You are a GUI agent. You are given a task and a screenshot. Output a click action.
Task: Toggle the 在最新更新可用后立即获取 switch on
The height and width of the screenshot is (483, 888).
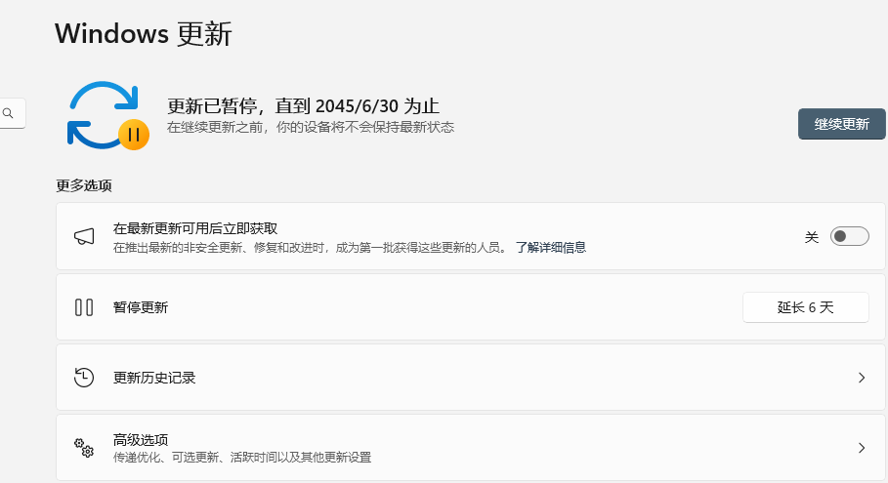pos(849,237)
